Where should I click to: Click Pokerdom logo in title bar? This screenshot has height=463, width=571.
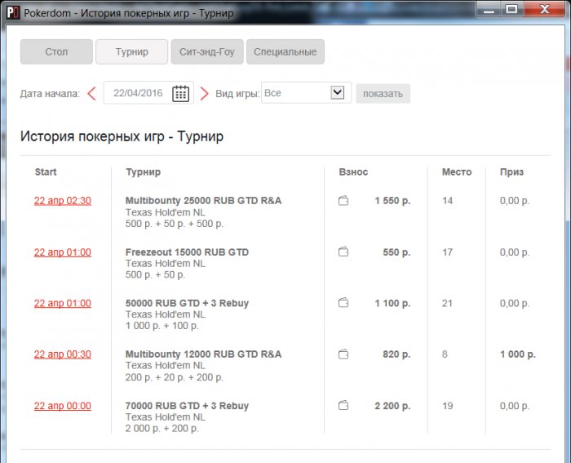point(13,13)
